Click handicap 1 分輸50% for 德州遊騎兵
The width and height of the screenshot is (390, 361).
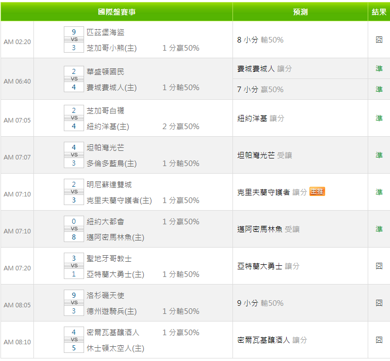181,311
